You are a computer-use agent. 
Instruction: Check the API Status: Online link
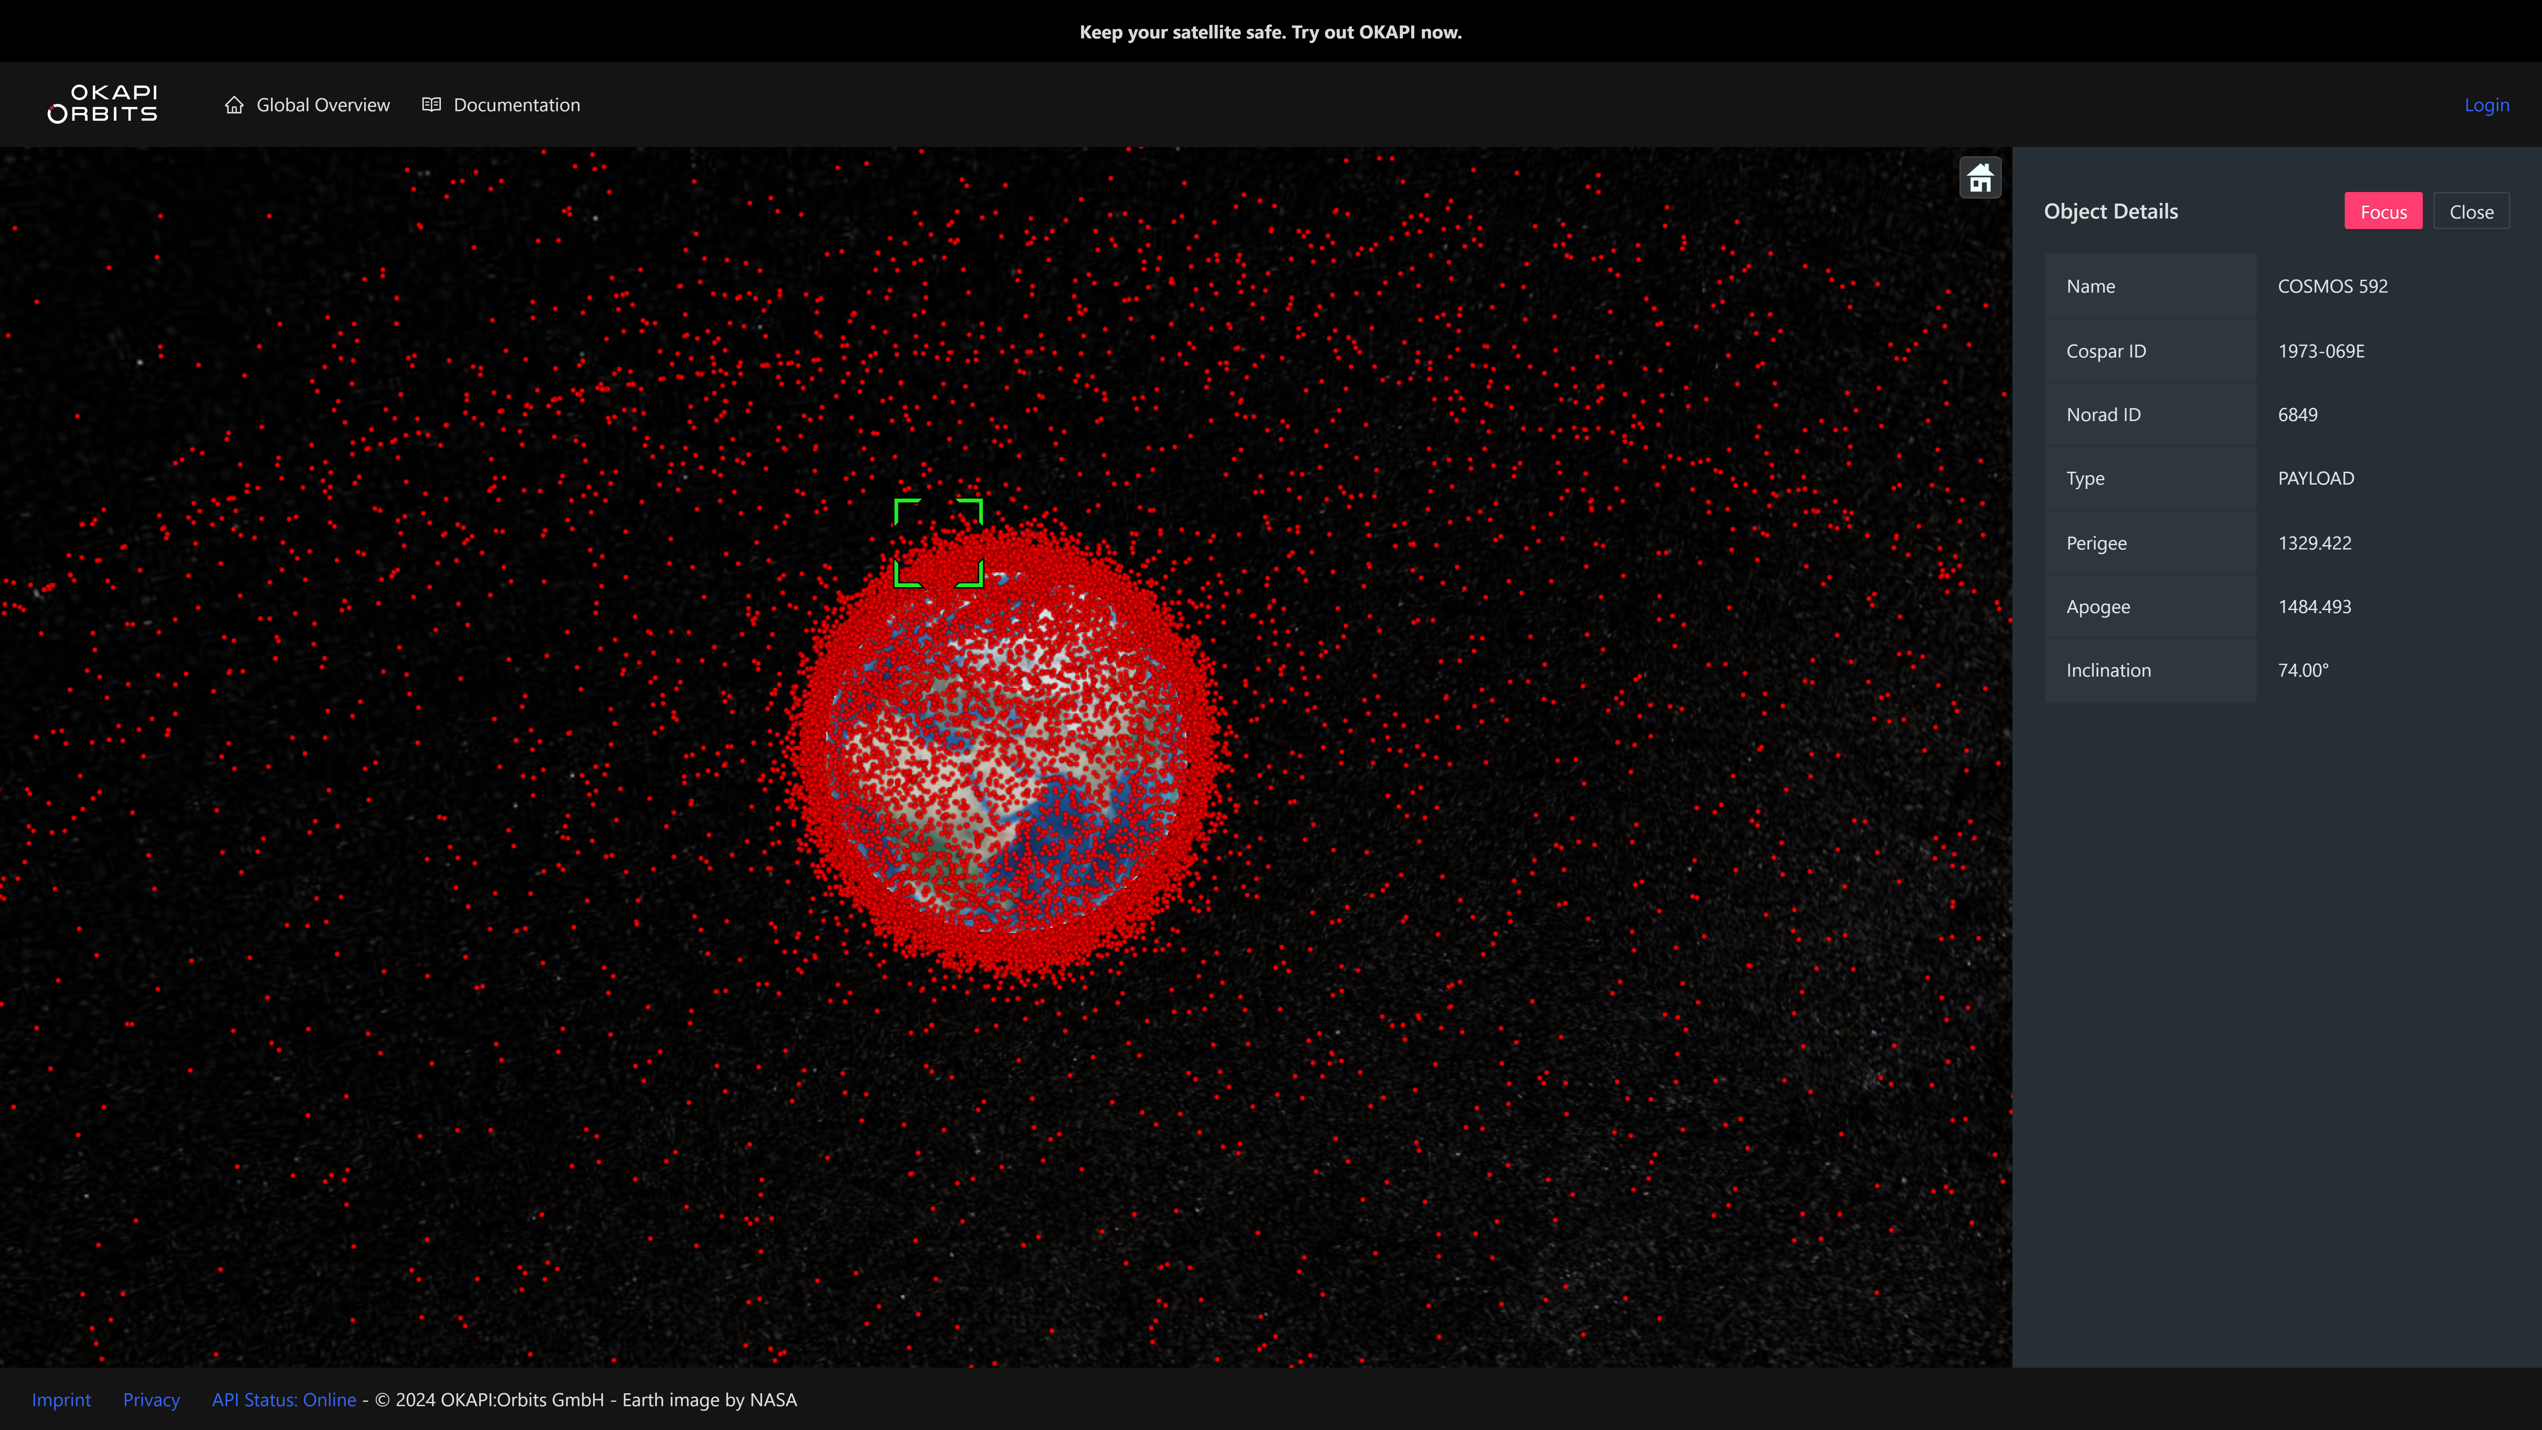click(x=284, y=1400)
